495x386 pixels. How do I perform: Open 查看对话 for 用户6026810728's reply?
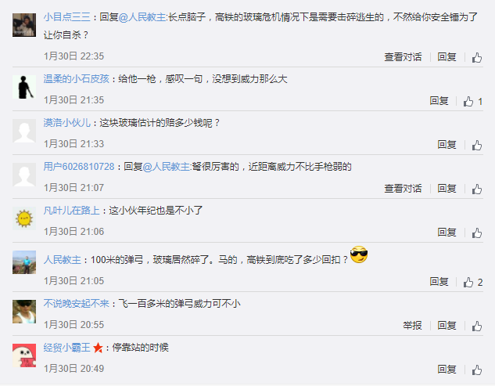[403, 189]
